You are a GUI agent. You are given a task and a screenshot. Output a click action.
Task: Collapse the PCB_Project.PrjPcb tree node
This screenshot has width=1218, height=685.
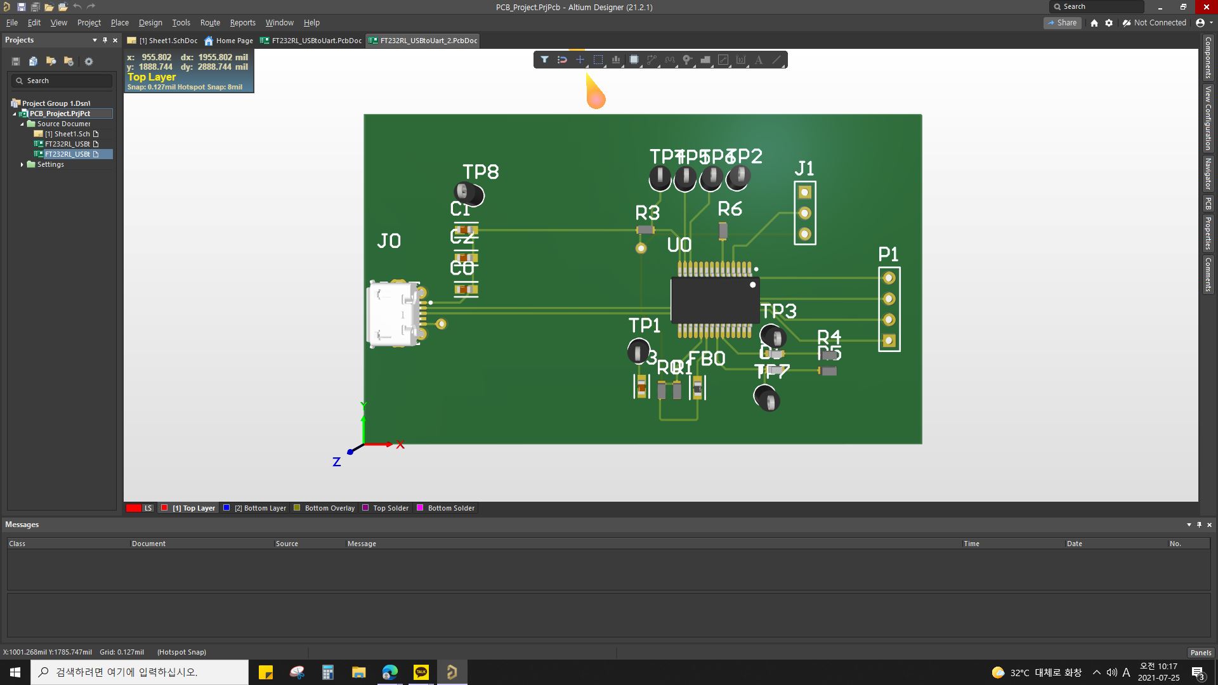click(15, 114)
